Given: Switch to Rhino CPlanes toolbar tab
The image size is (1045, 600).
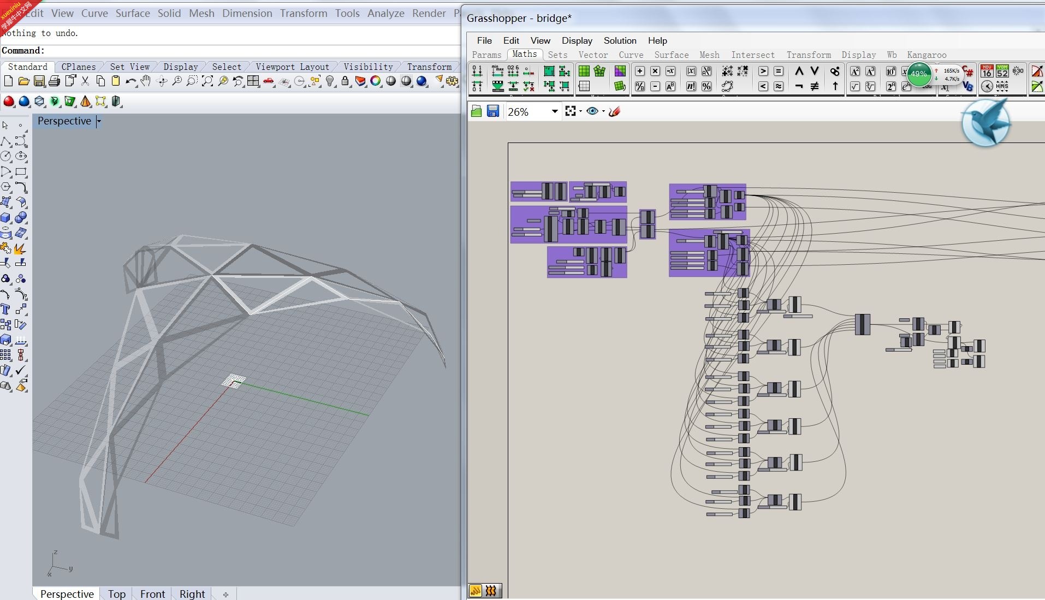Looking at the screenshot, I should pos(79,67).
